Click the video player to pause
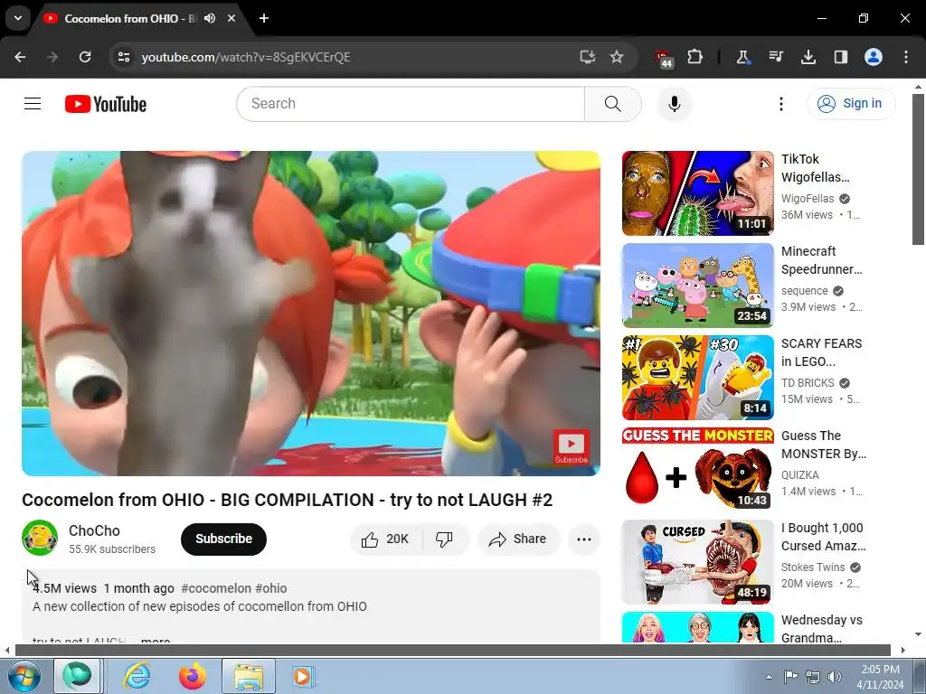 [x=311, y=313]
